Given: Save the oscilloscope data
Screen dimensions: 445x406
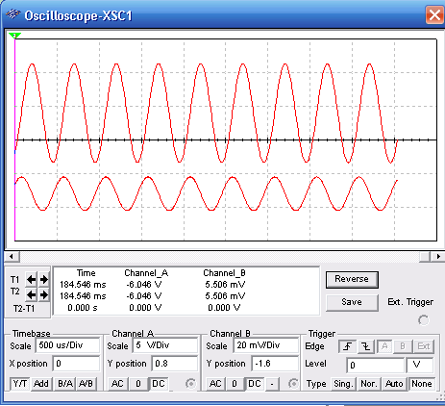Looking at the screenshot, I should click(352, 302).
